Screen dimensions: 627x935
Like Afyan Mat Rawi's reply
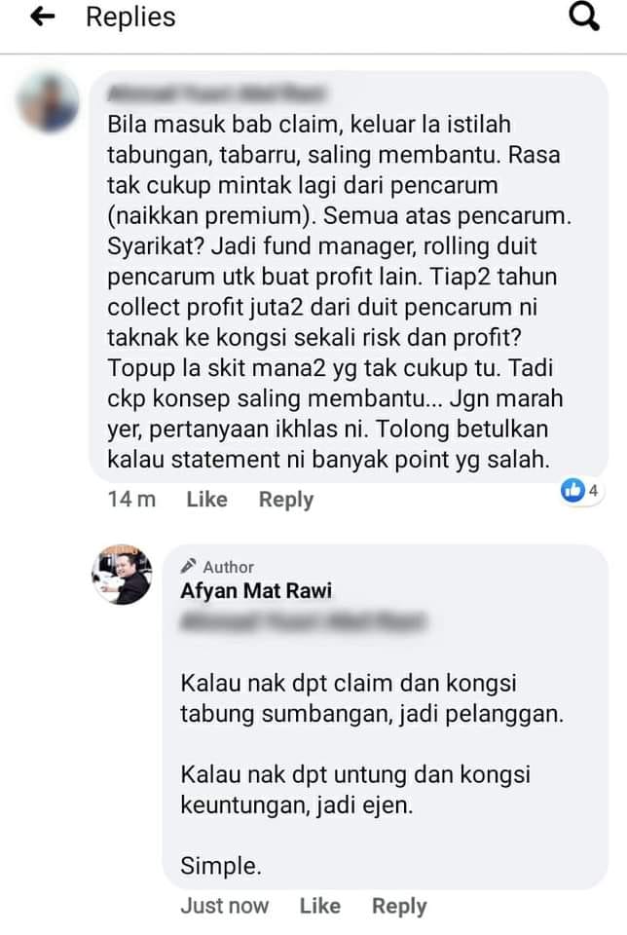(320, 906)
